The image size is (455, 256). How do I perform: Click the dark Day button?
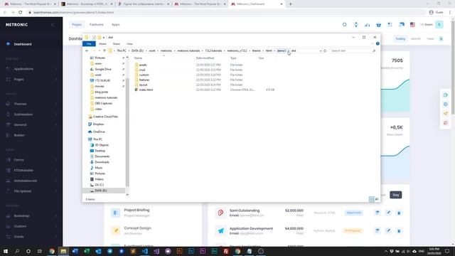coord(395,195)
